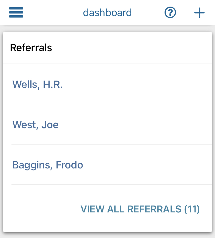Image resolution: width=215 pixels, height=238 pixels.
Task: Open help using the circled question mark
Action: point(170,13)
